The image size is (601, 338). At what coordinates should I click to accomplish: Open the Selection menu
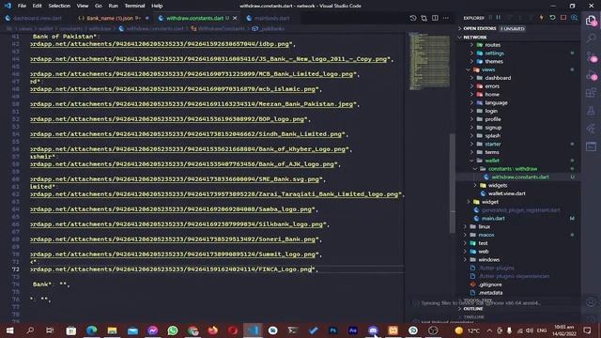pyautogui.click(x=59, y=6)
